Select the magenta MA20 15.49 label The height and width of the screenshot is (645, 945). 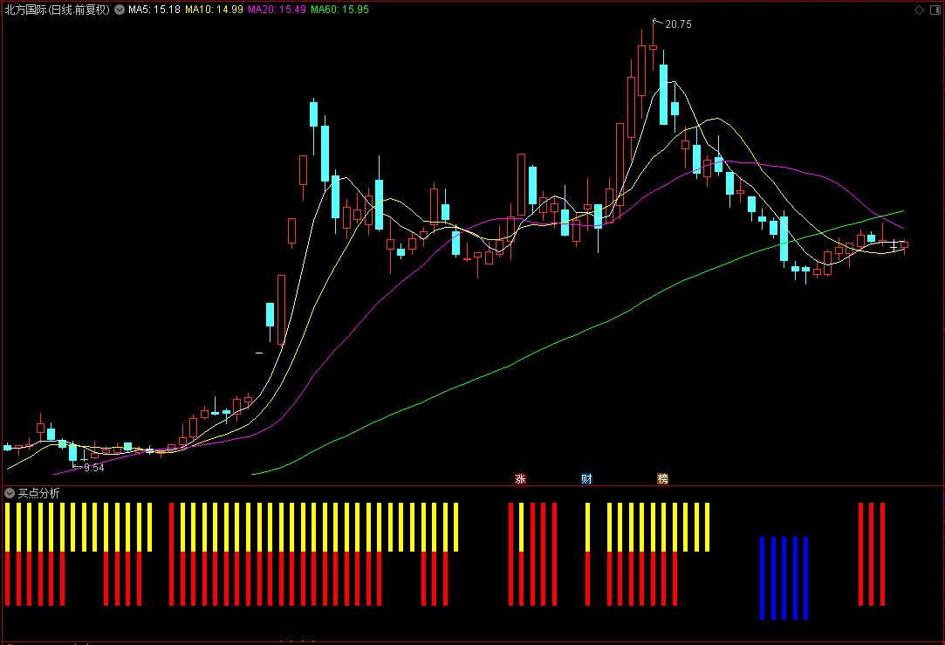click(277, 10)
